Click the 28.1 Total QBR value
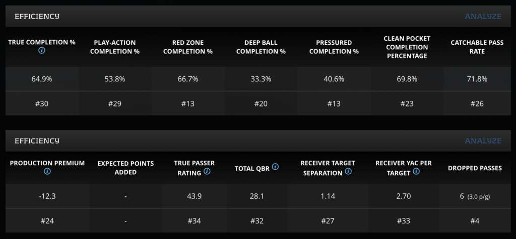The height and width of the screenshot is (239, 516). click(257, 196)
